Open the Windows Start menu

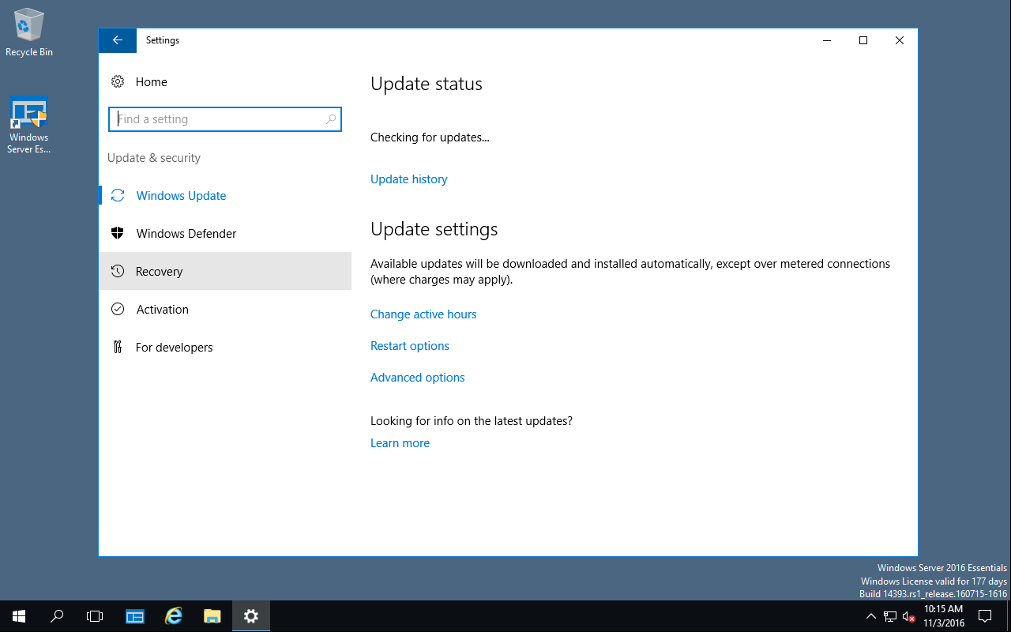pos(19,616)
